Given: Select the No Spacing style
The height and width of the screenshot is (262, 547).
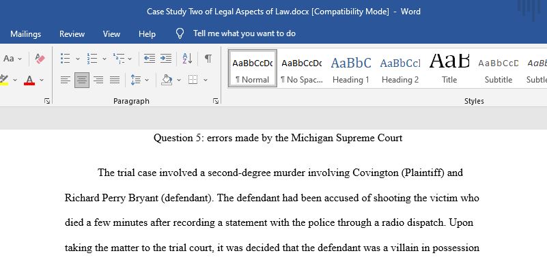Looking at the screenshot, I should pos(302,68).
